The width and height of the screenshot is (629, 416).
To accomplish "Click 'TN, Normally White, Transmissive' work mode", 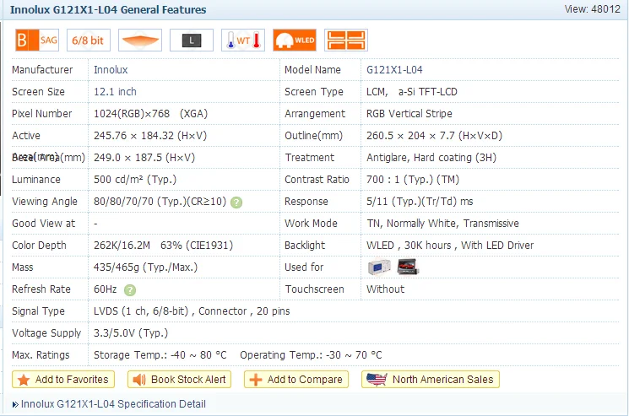I will pyautogui.click(x=443, y=224).
